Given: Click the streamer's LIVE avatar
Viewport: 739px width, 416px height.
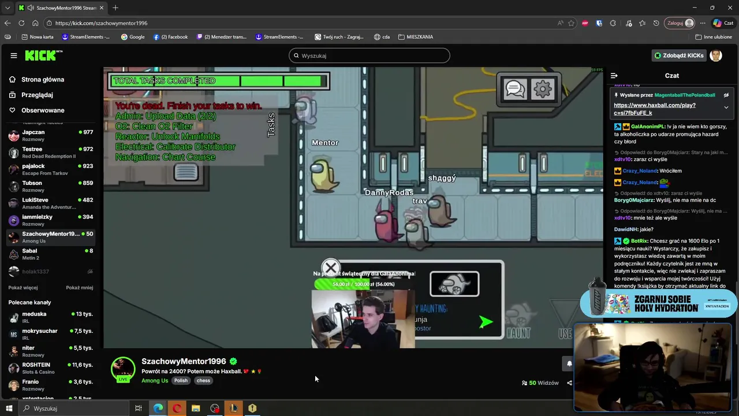Looking at the screenshot, I should coord(123,370).
